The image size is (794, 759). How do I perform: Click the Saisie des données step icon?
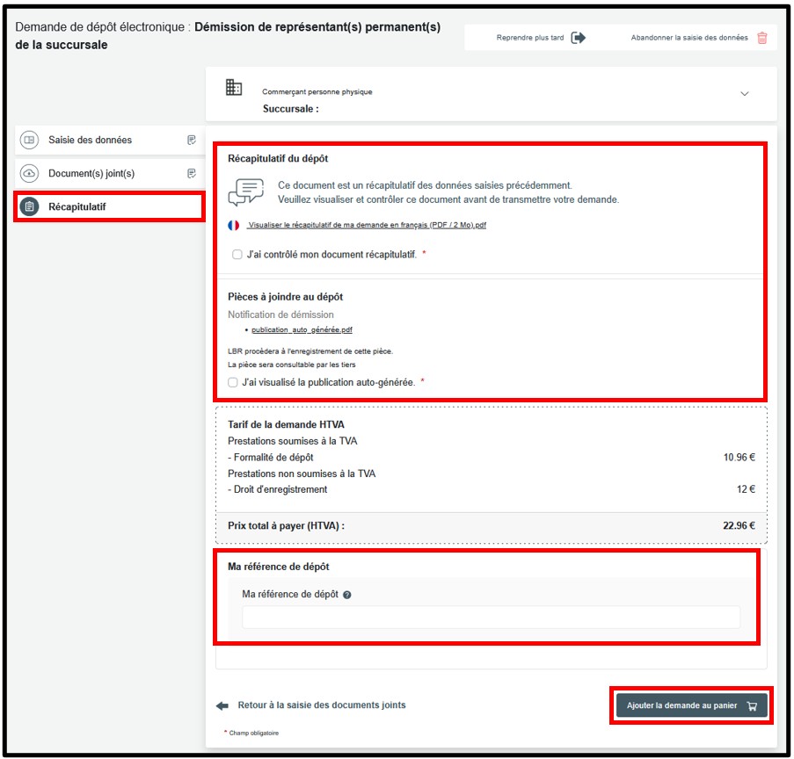[x=29, y=140]
